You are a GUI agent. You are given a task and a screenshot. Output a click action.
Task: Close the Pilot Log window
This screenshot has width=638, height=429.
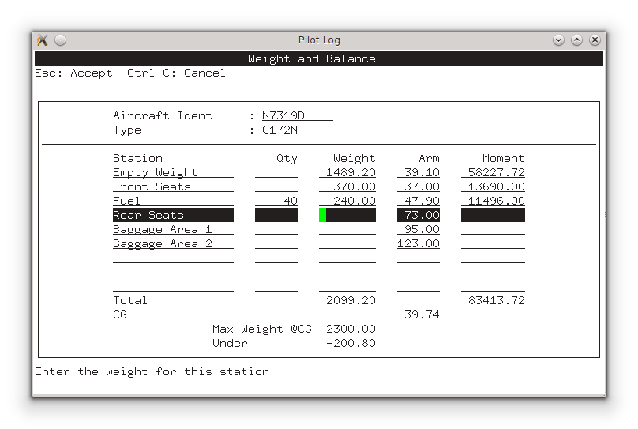(594, 40)
